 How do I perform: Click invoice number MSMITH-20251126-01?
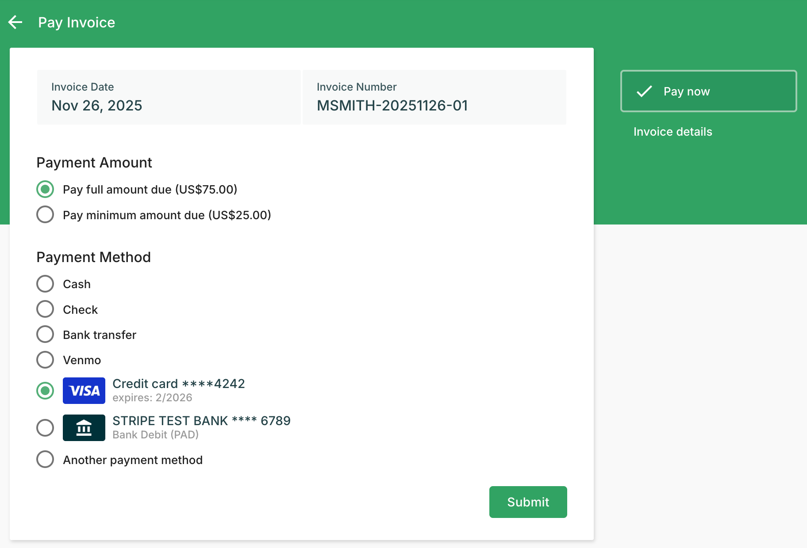pyautogui.click(x=392, y=106)
